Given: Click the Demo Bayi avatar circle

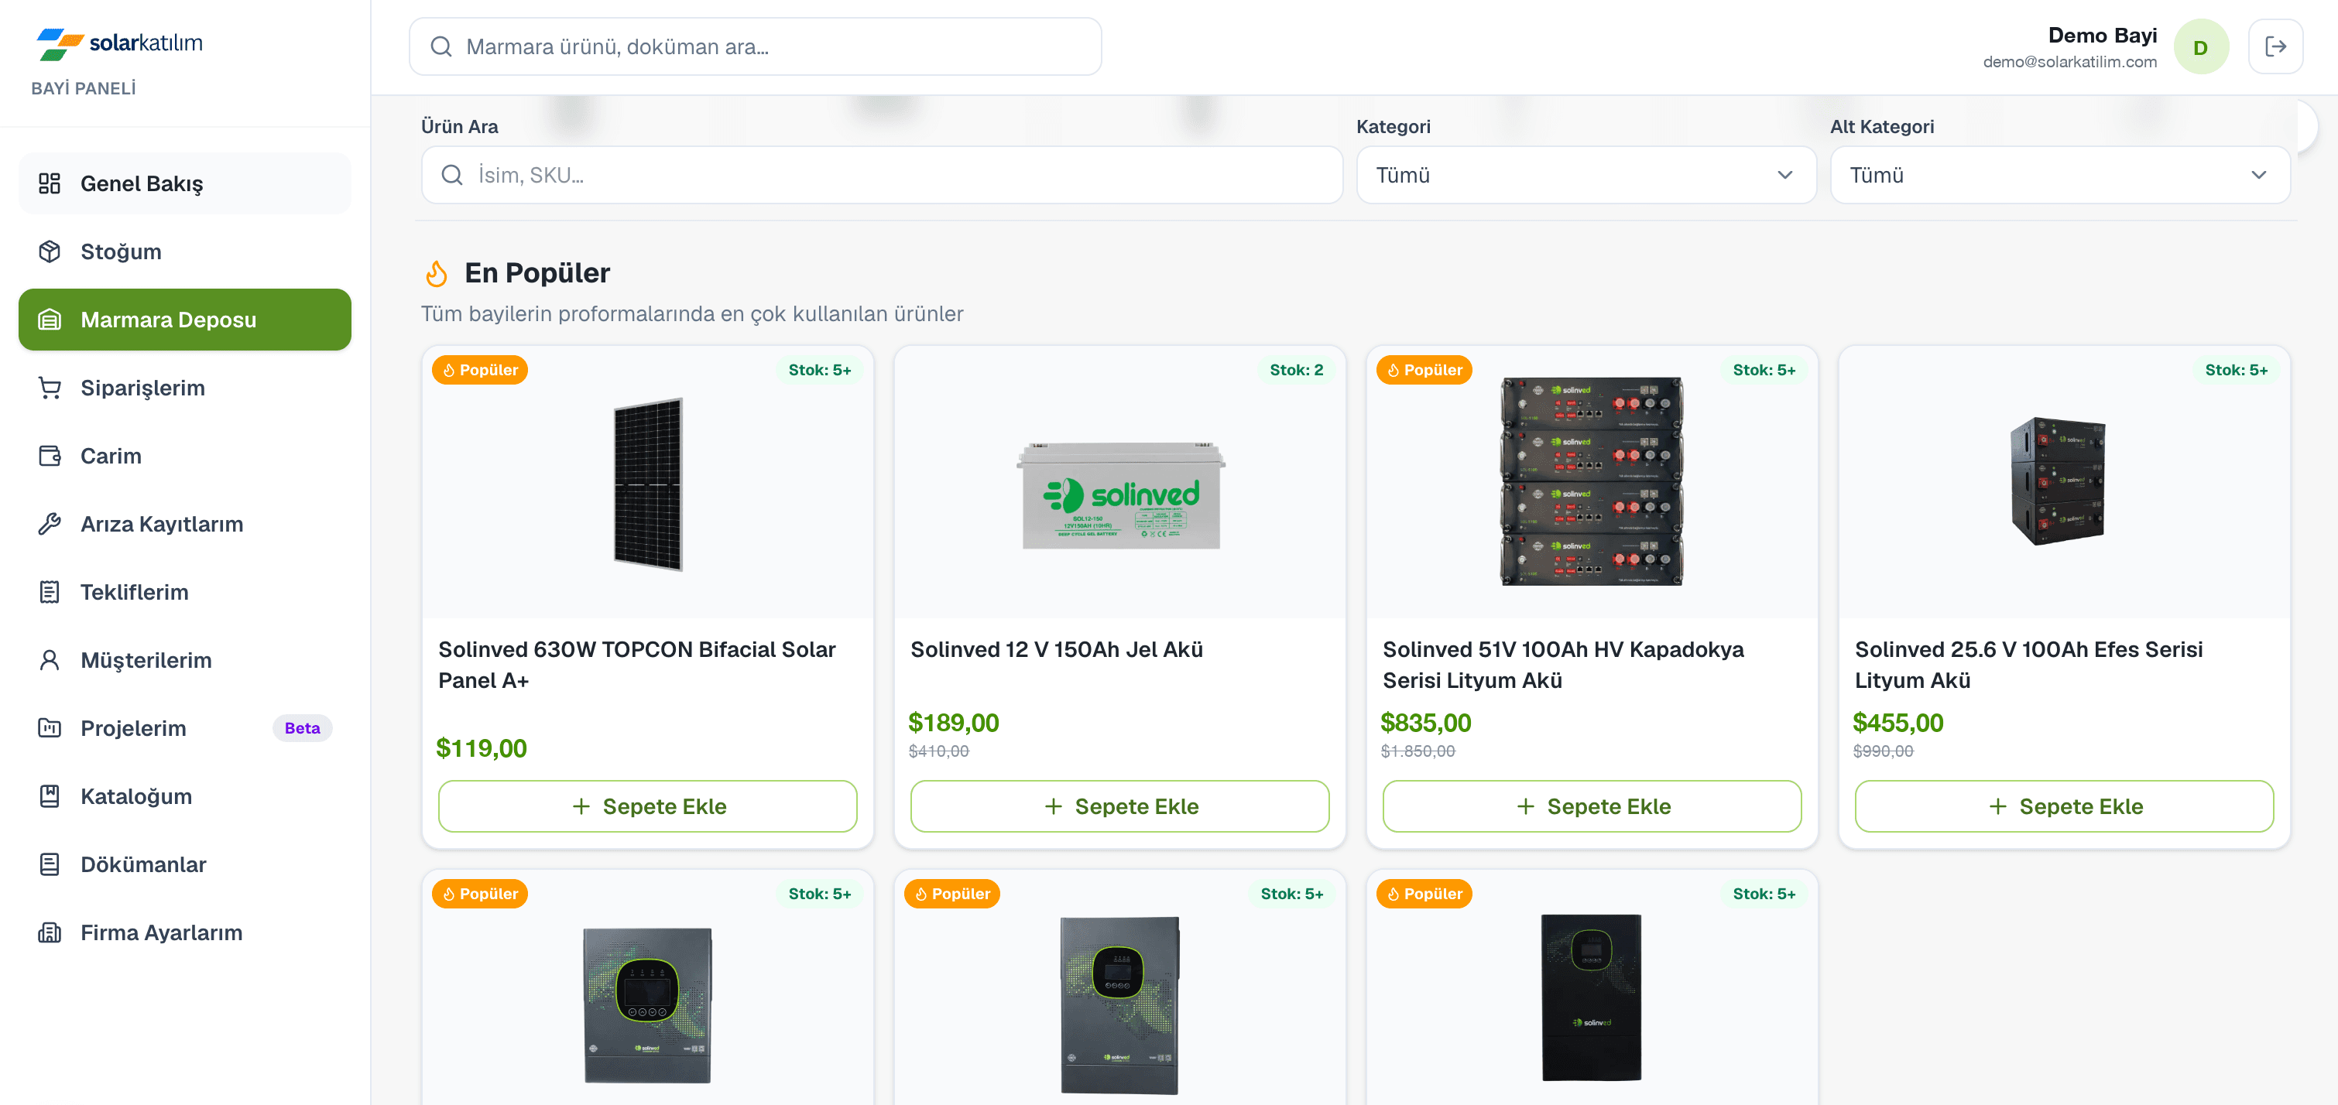Looking at the screenshot, I should (2201, 46).
